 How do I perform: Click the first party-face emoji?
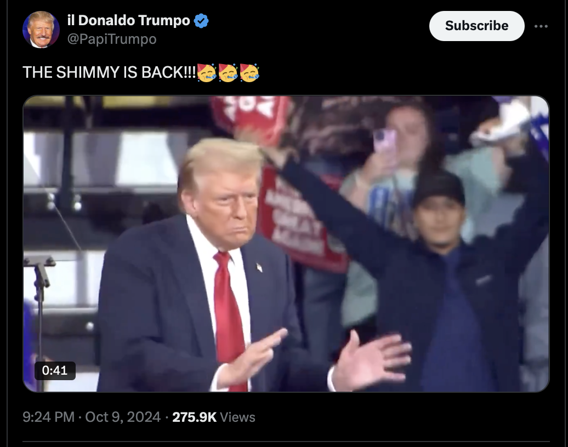pyautogui.click(x=207, y=72)
